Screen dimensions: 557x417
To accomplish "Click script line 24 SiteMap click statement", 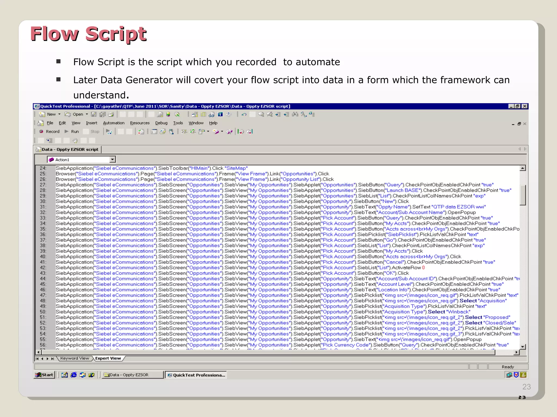I will 151,168.
